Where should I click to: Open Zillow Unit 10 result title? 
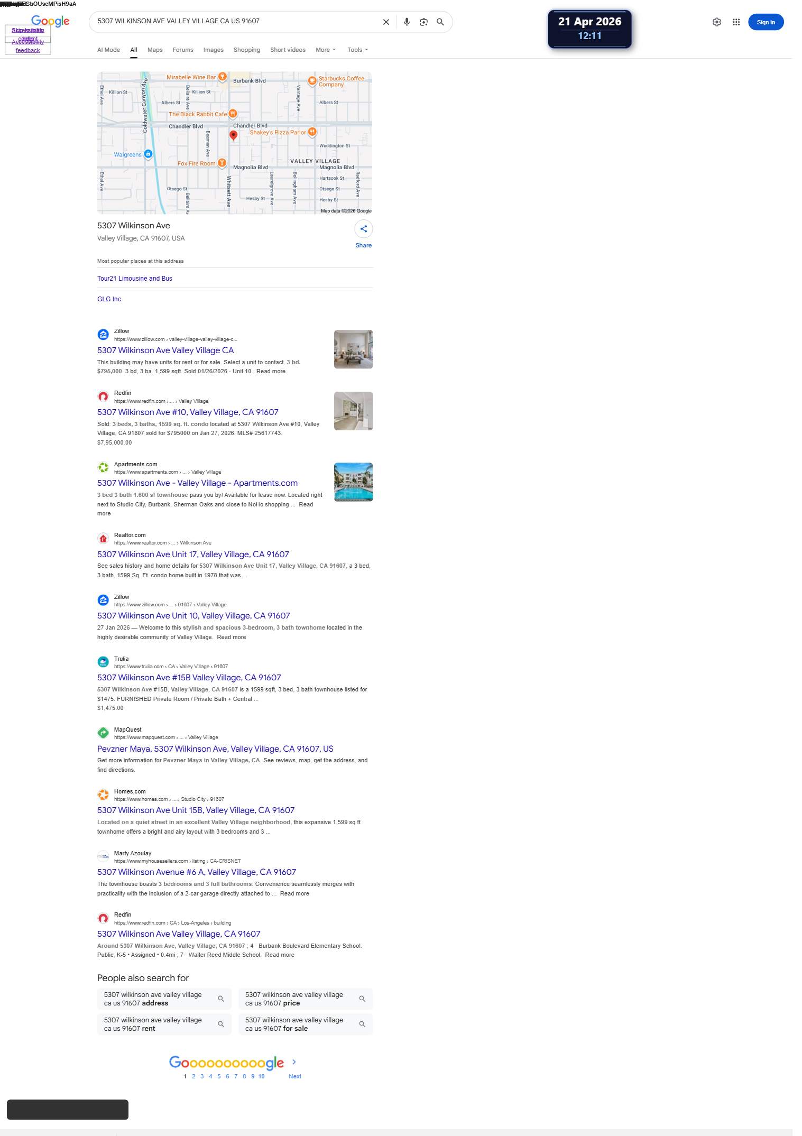click(x=193, y=616)
